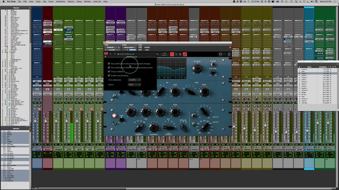339x190 pixels.
Task: Click the red target icon in plugin header
Action: click(230, 47)
